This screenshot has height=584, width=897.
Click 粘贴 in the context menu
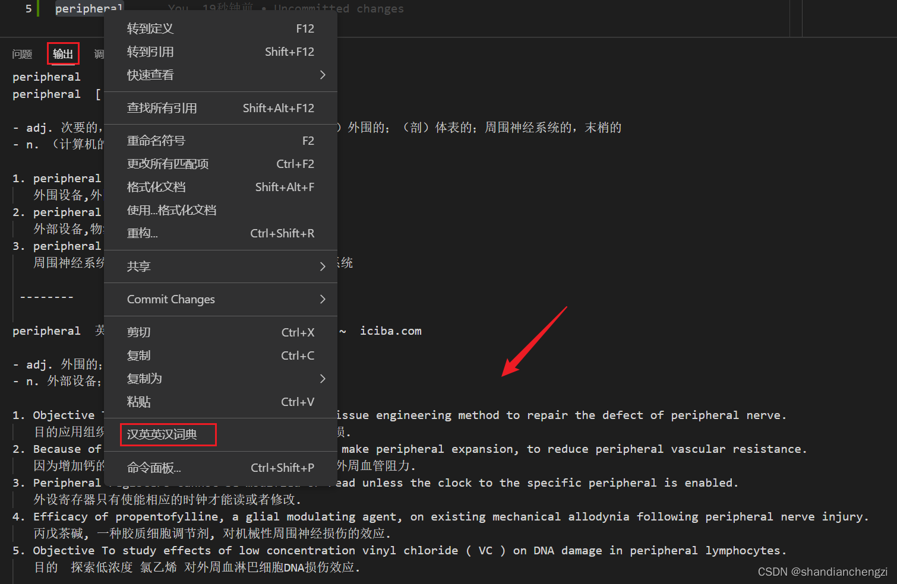point(220,402)
